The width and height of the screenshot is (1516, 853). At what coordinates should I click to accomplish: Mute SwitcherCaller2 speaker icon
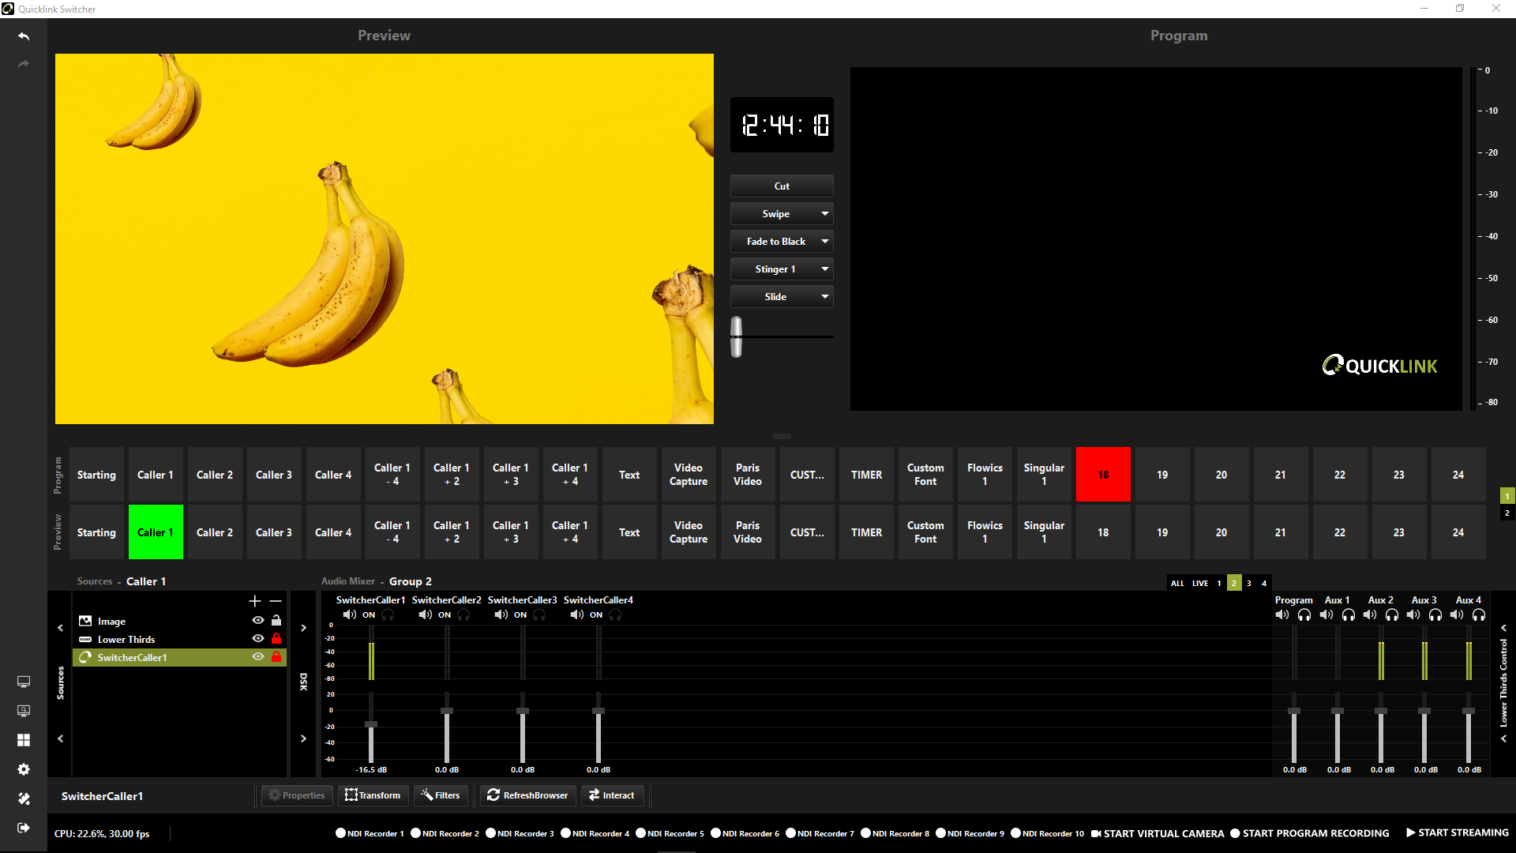pyautogui.click(x=426, y=614)
